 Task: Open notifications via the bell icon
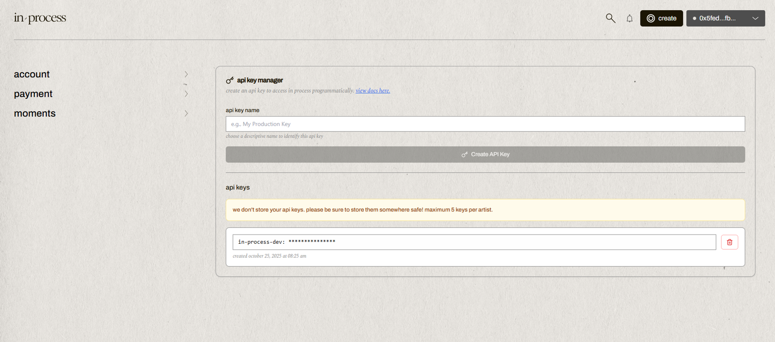pyautogui.click(x=629, y=18)
